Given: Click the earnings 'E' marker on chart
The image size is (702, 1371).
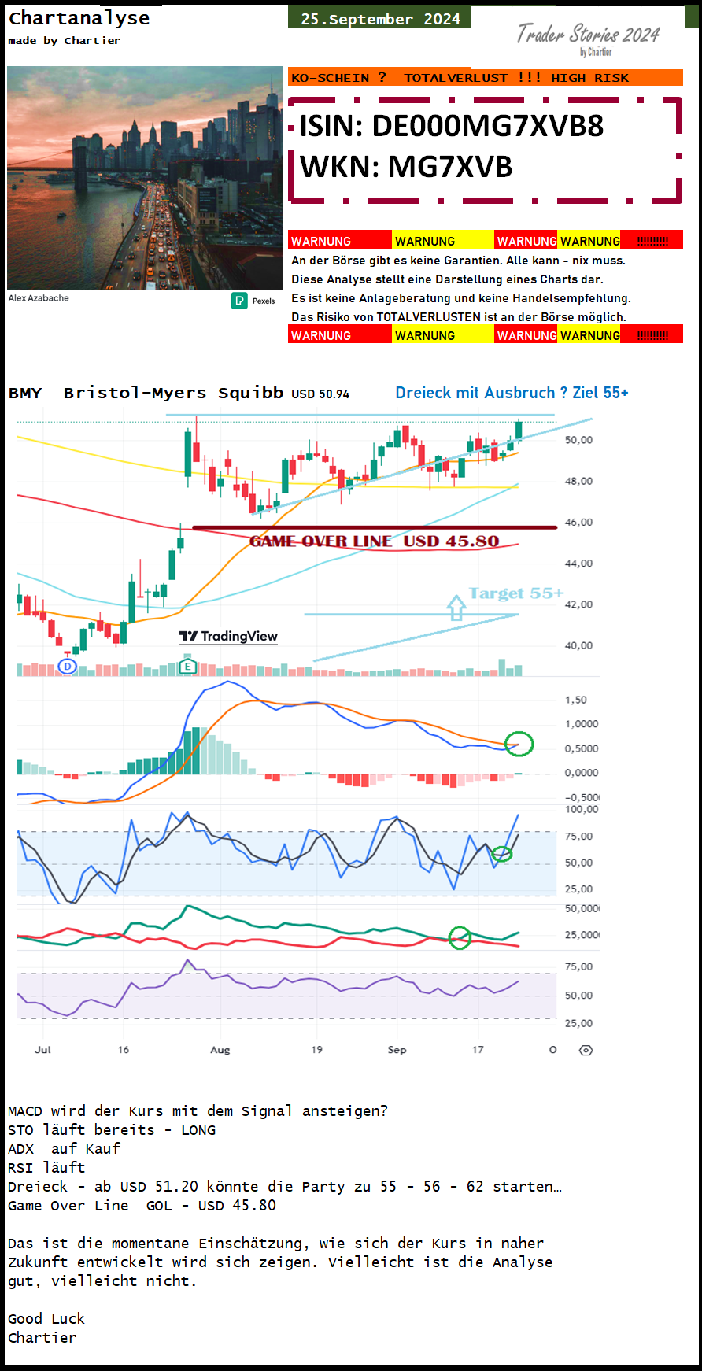Looking at the screenshot, I should click(187, 667).
